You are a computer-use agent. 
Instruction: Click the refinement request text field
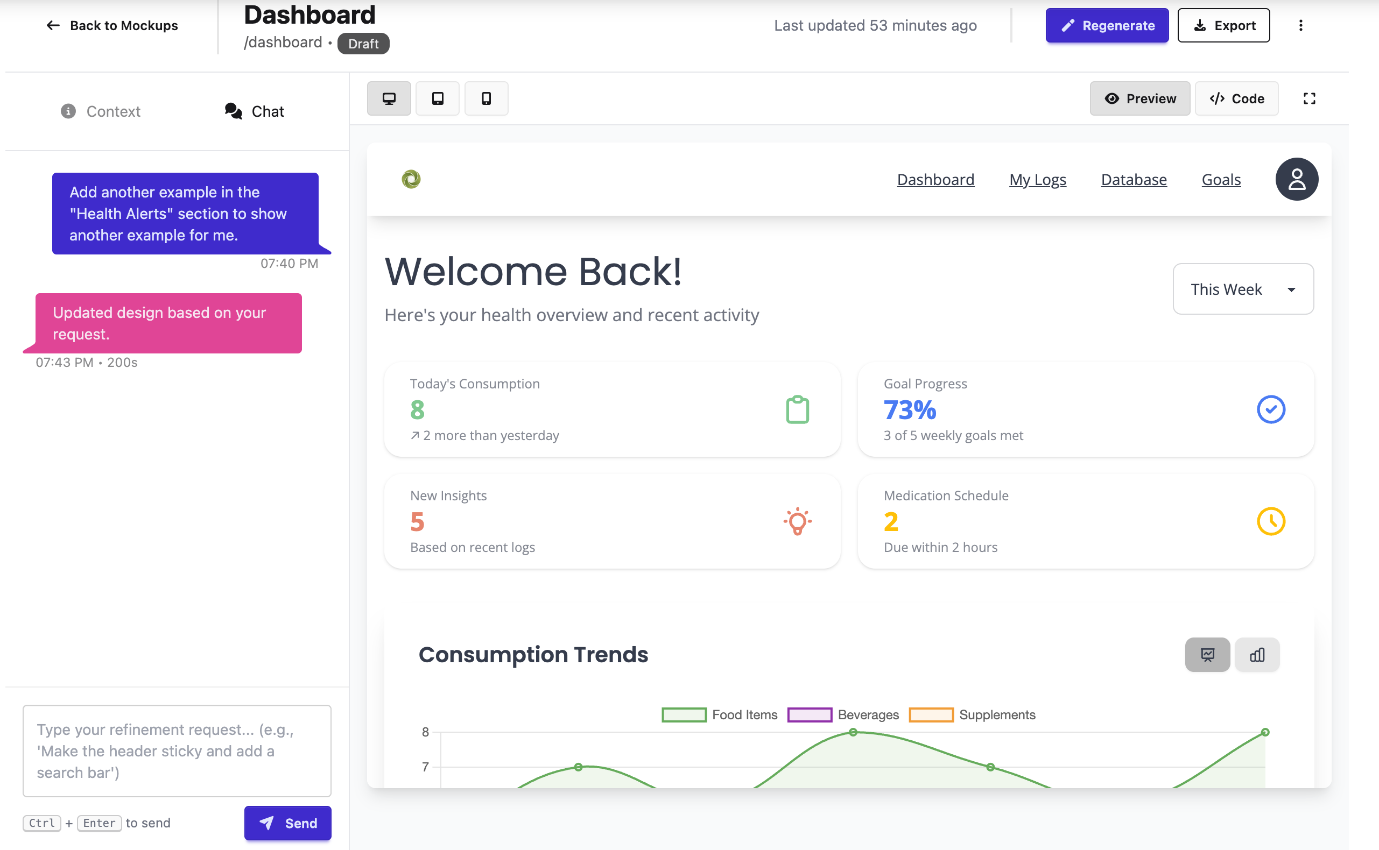[x=177, y=751]
